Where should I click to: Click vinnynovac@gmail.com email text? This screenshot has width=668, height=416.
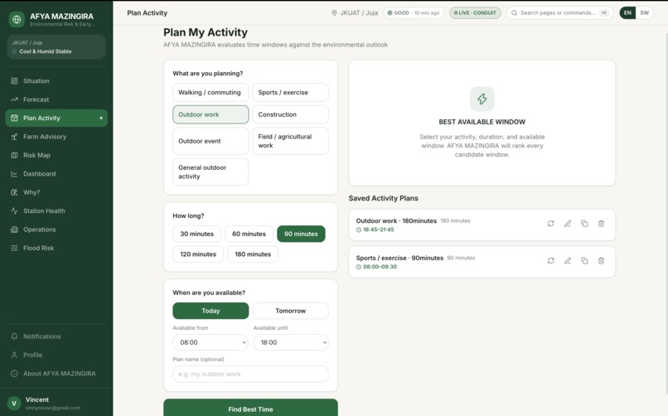53,408
